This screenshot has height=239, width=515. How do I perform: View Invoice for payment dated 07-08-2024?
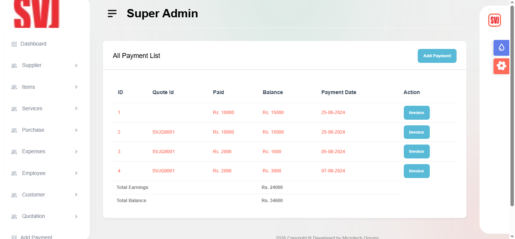click(416, 171)
